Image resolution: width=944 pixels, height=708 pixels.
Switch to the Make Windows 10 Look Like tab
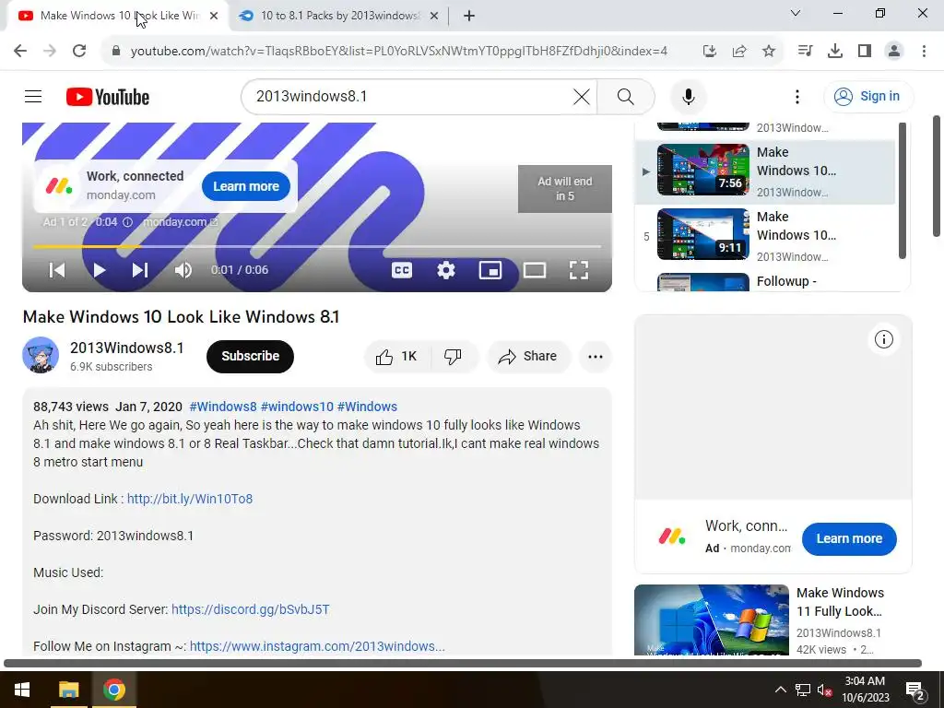click(117, 16)
